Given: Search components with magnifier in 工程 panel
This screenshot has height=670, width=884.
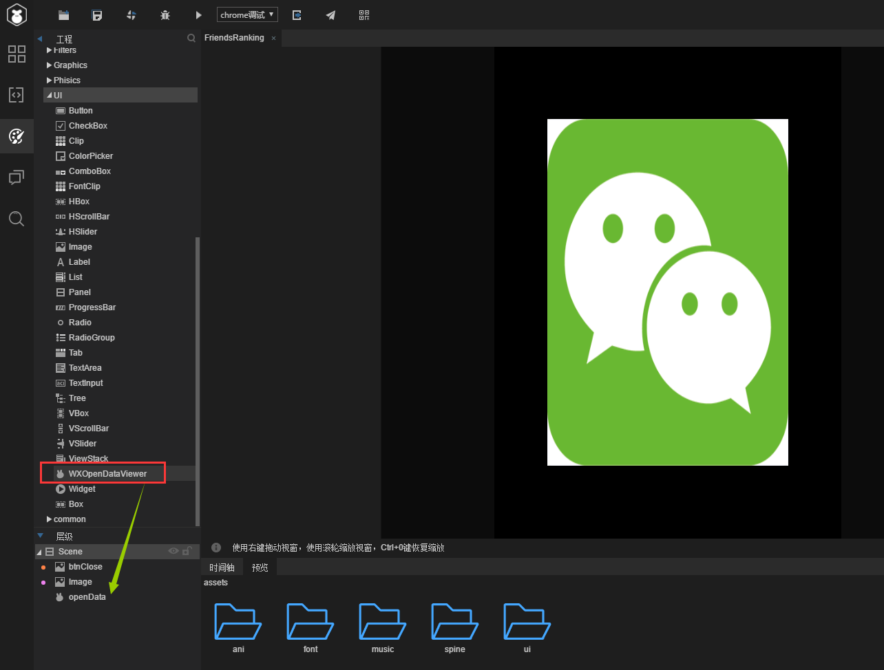Looking at the screenshot, I should tap(191, 39).
